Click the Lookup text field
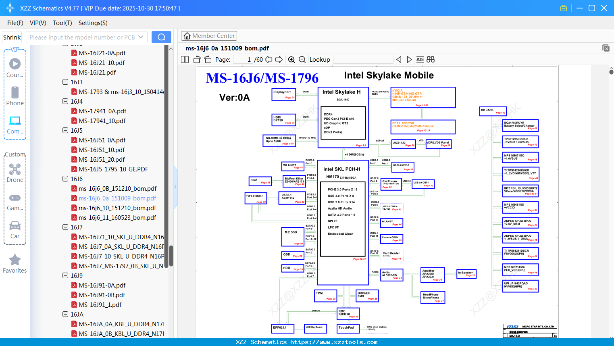This screenshot has width=614, height=346. (x=363, y=60)
